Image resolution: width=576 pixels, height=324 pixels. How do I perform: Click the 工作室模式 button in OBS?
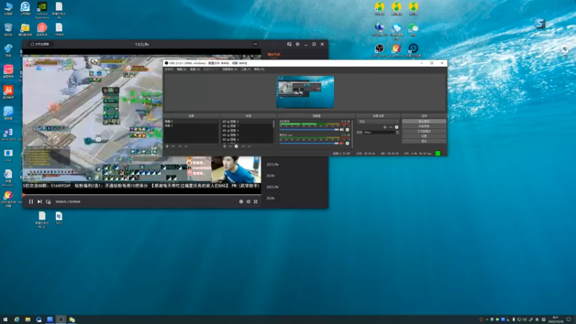[424, 131]
